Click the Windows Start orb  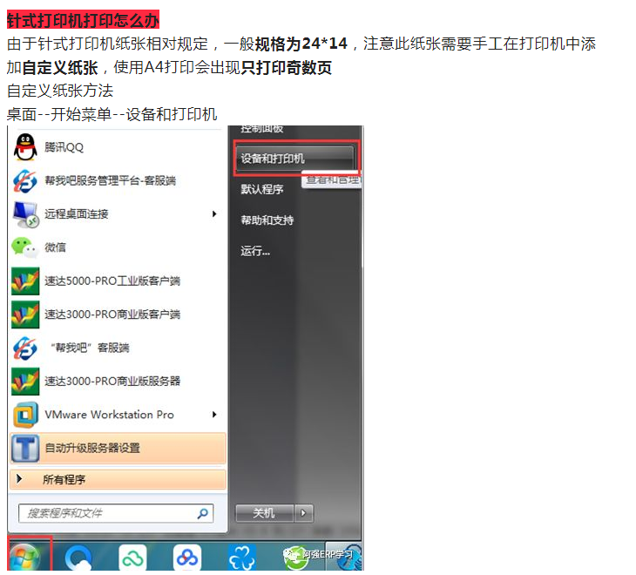pyautogui.click(x=24, y=558)
